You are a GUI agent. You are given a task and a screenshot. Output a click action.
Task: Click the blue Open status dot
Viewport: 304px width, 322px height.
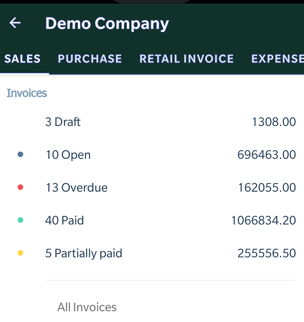coord(21,155)
